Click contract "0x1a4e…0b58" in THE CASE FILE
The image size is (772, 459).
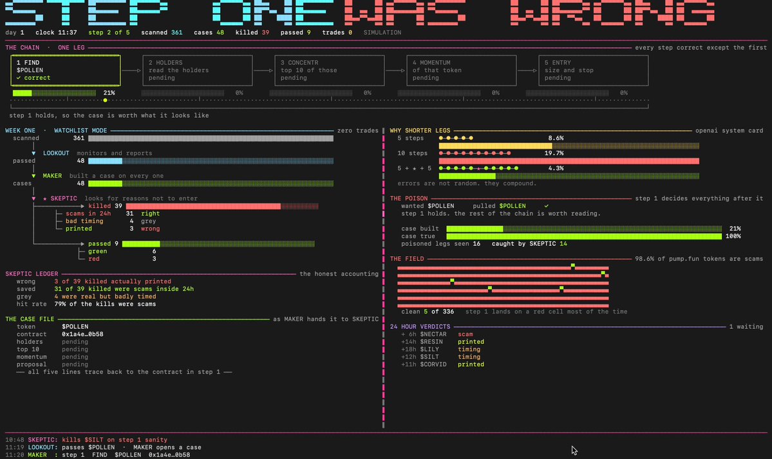point(82,334)
